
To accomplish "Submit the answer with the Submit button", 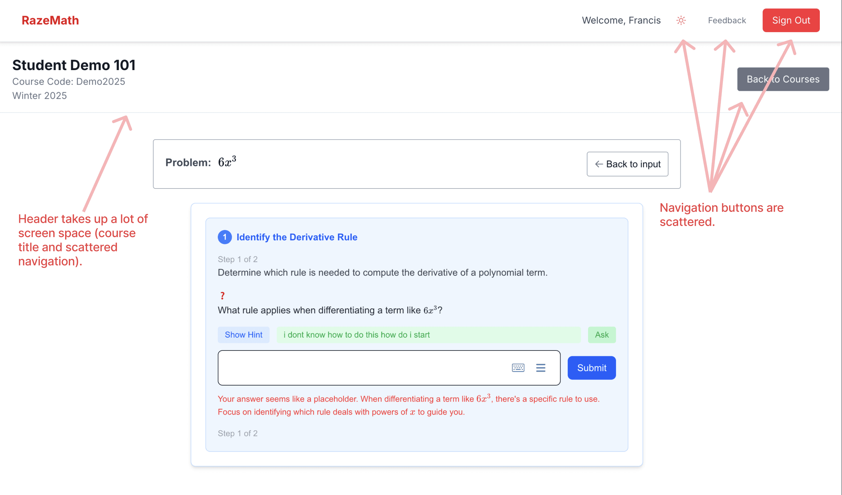I will [x=592, y=368].
